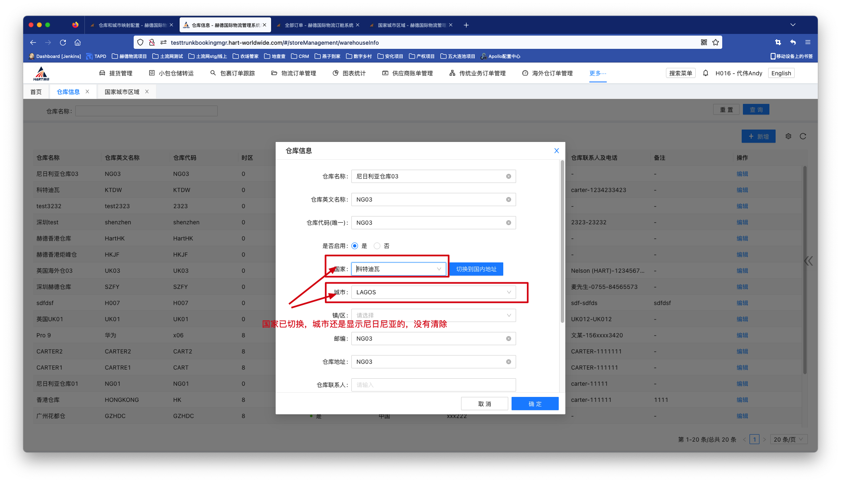
Task: Click 切换到国内地址 button
Action: click(x=476, y=269)
